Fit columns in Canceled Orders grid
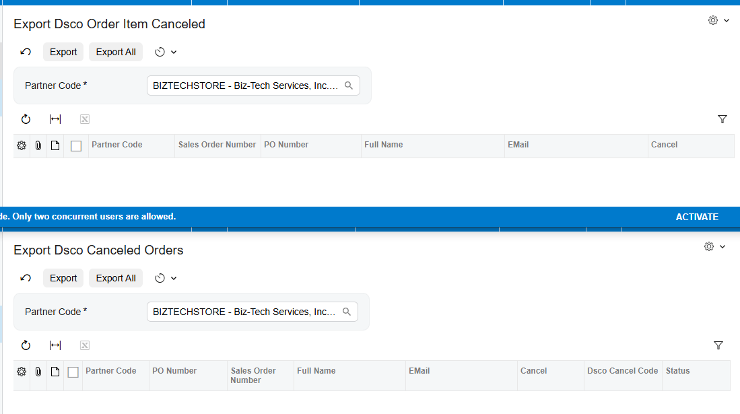Image resolution: width=740 pixels, height=414 pixels. (x=55, y=345)
